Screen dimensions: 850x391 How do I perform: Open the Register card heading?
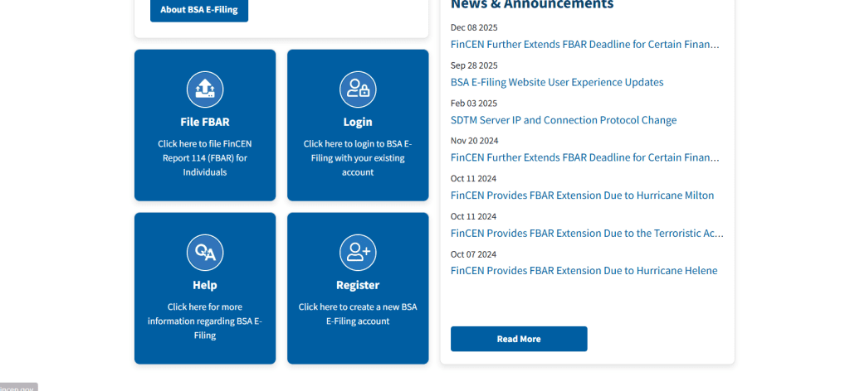[358, 285]
